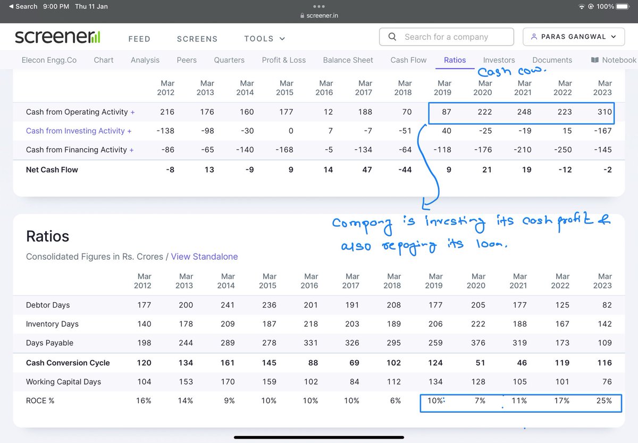This screenshot has width=638, height=443.
Task: Select the Working Capital Days row label
Action: (63, 382)
